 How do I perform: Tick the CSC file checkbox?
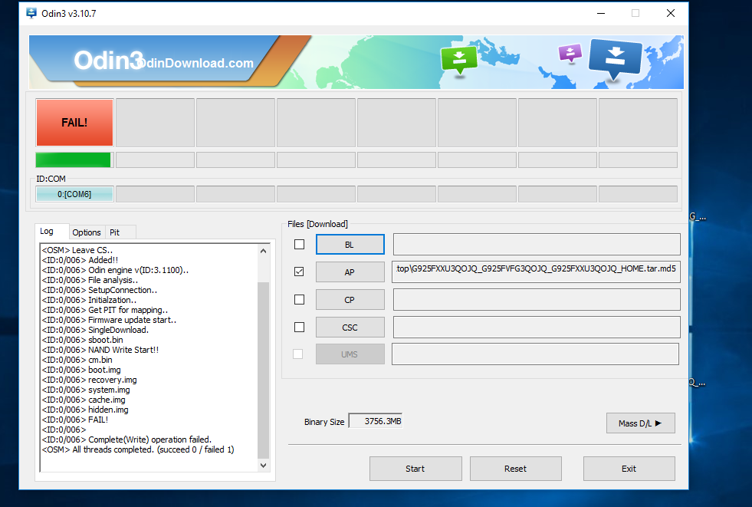click(299, 327)
